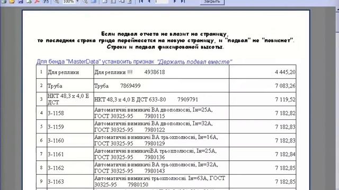Click row number 9 cell

coord(41,182)
